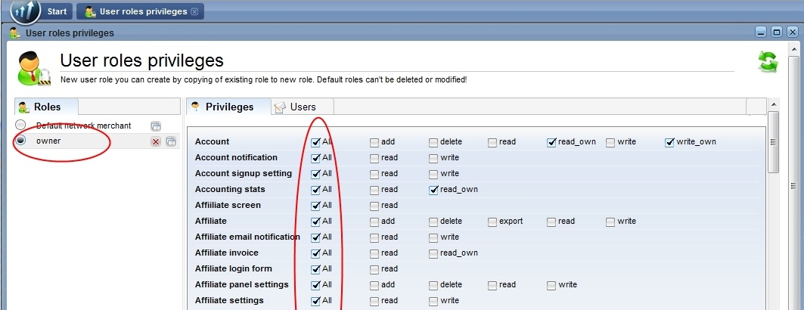Click the outer window scrollbar up arrow
Viewport: 804px width, 310px height.
[794, 48]
